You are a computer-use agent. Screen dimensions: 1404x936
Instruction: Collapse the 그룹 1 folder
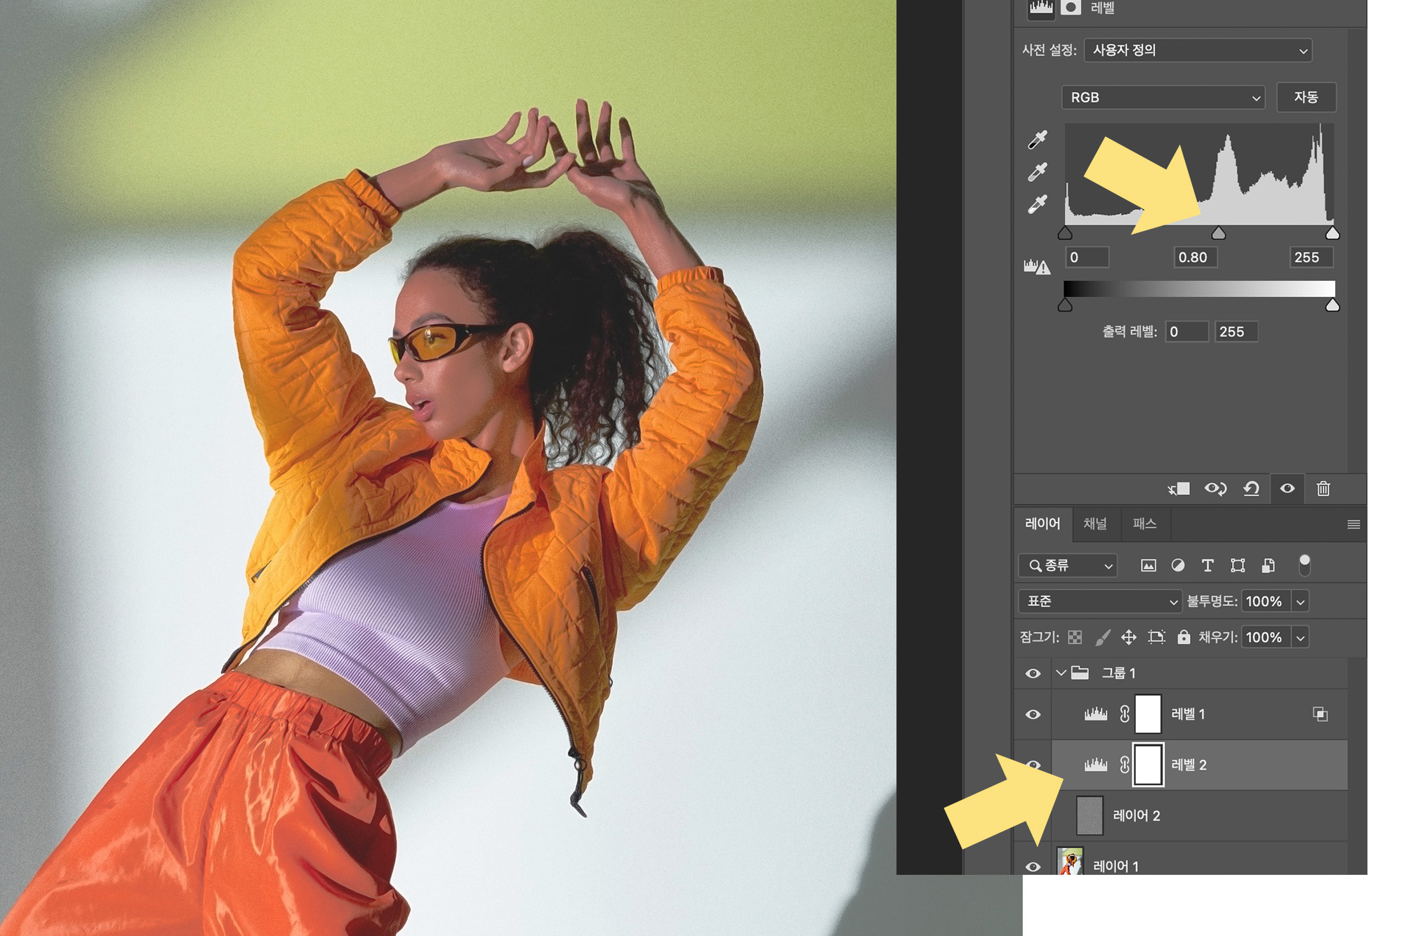pos(1061,673)
